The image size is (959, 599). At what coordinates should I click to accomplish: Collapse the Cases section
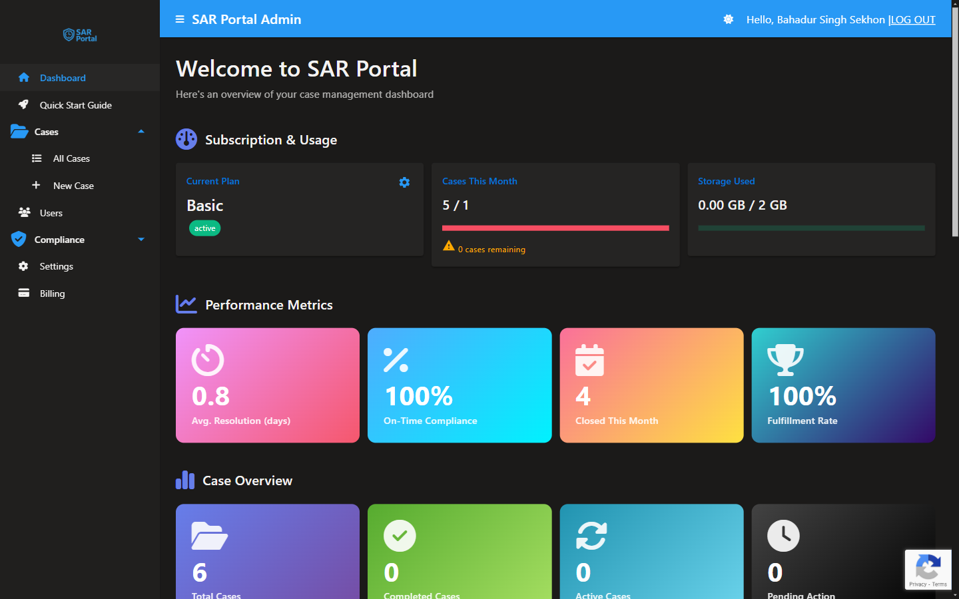pyautogui.click(x=141, y=132)
